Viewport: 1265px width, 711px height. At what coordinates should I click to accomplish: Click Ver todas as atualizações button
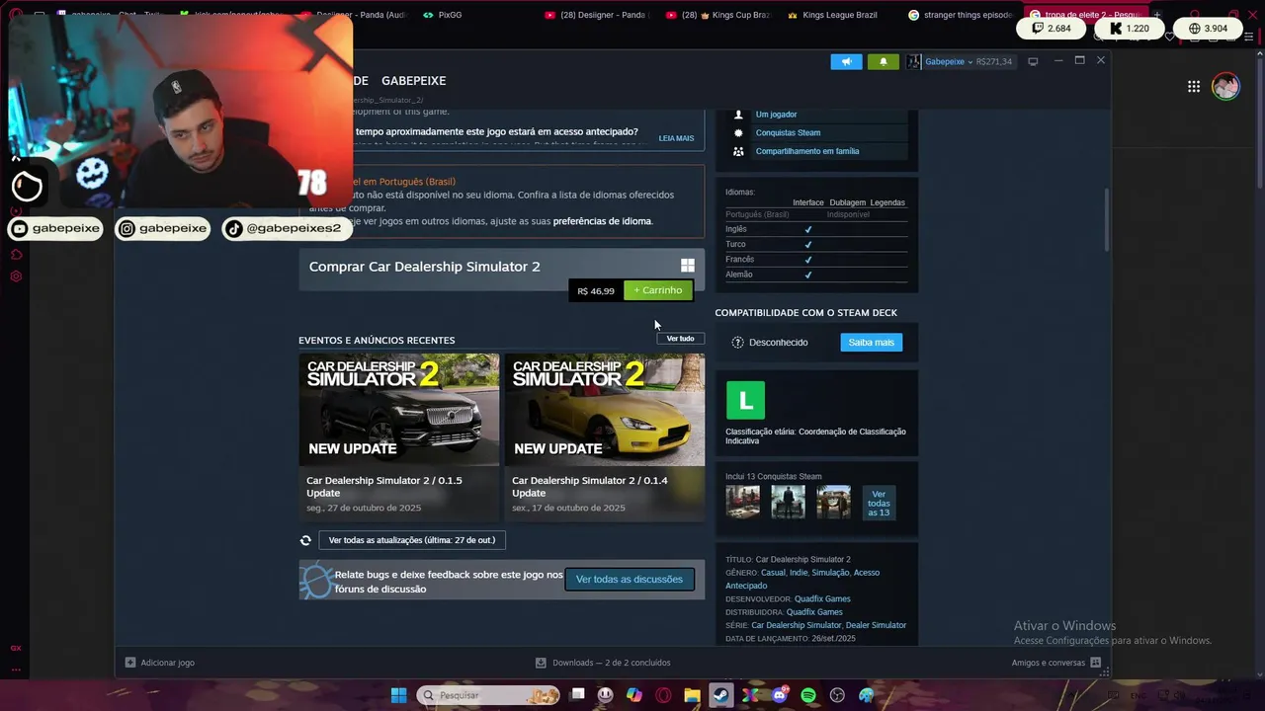pos(412,540)
